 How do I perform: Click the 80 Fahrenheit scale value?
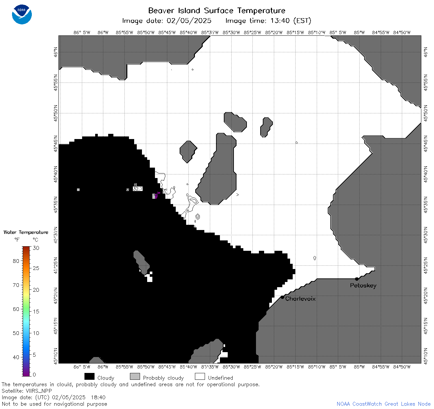(x=16, y=261)
